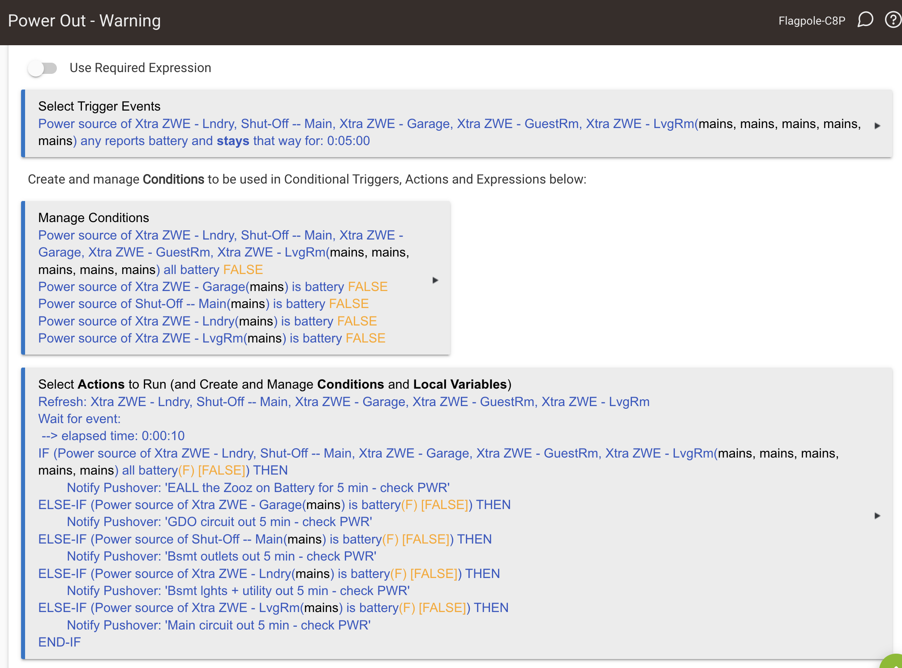
Task: Click condition 'Xtra ZWE - Lndry(mains) is battery FALSE'
Action: click(x=207, y=321)
